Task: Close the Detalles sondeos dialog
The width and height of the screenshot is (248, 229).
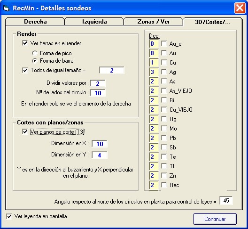Action: click(240, 8)
